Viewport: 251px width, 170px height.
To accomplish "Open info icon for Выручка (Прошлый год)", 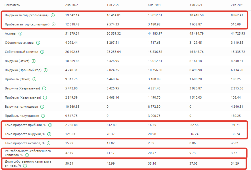I will click(45, 70).
